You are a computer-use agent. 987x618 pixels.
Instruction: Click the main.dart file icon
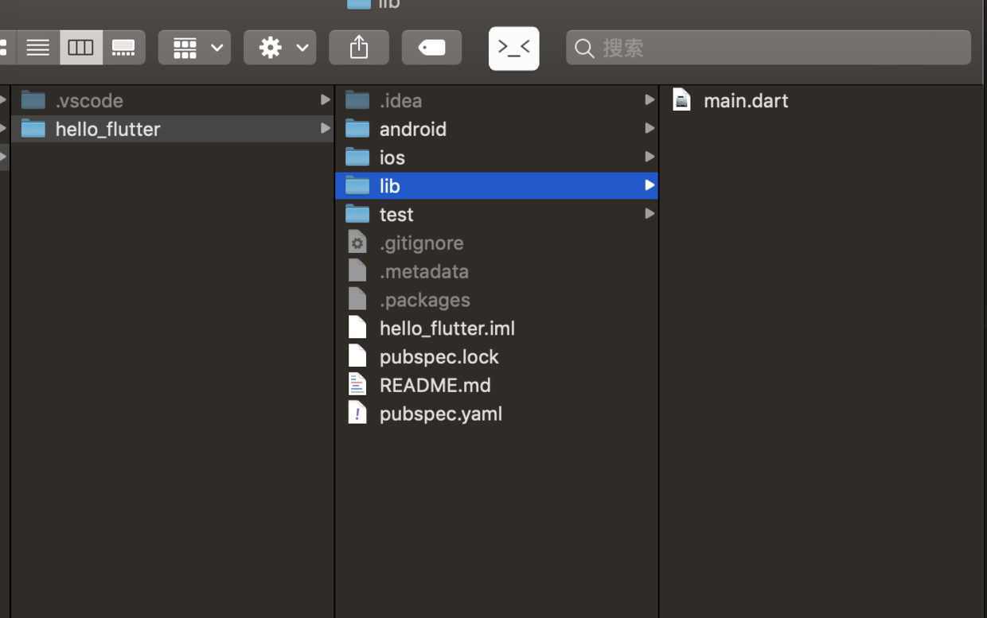[x=681, y=99]
